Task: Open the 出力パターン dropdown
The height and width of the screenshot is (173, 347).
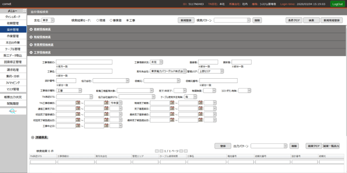Action: [x=269, y=146]
